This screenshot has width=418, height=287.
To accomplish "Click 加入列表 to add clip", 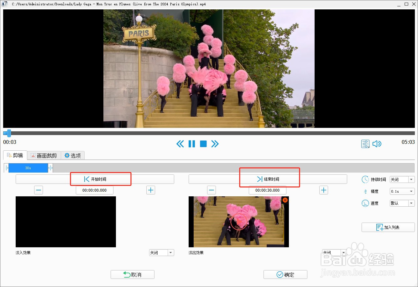I will [388, 227].
